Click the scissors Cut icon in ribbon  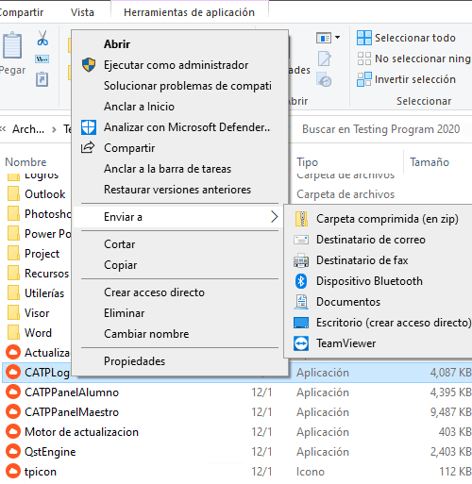(x=42, y=38)
